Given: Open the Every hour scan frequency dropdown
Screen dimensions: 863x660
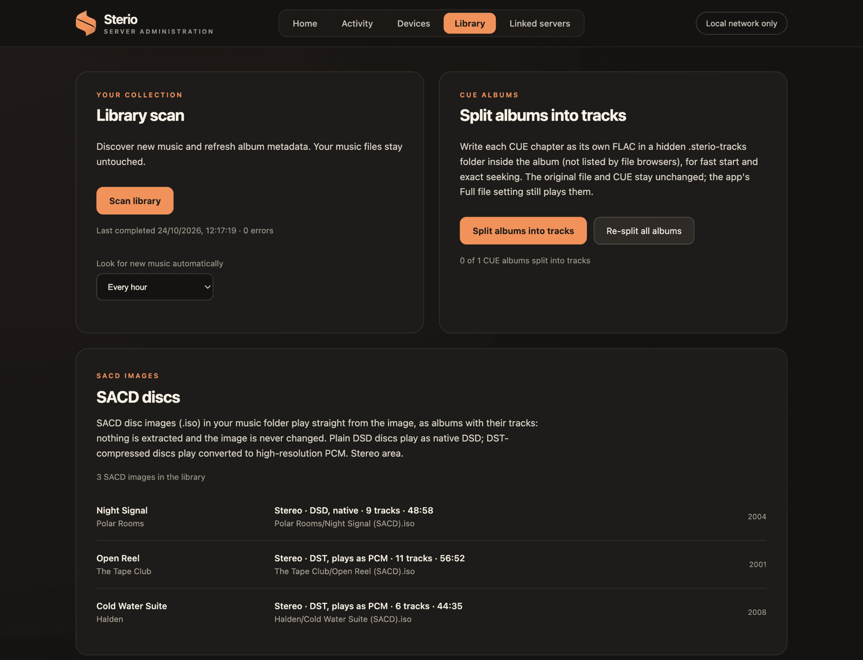Looking at the screenshot, I should click(x=155, y=287).
